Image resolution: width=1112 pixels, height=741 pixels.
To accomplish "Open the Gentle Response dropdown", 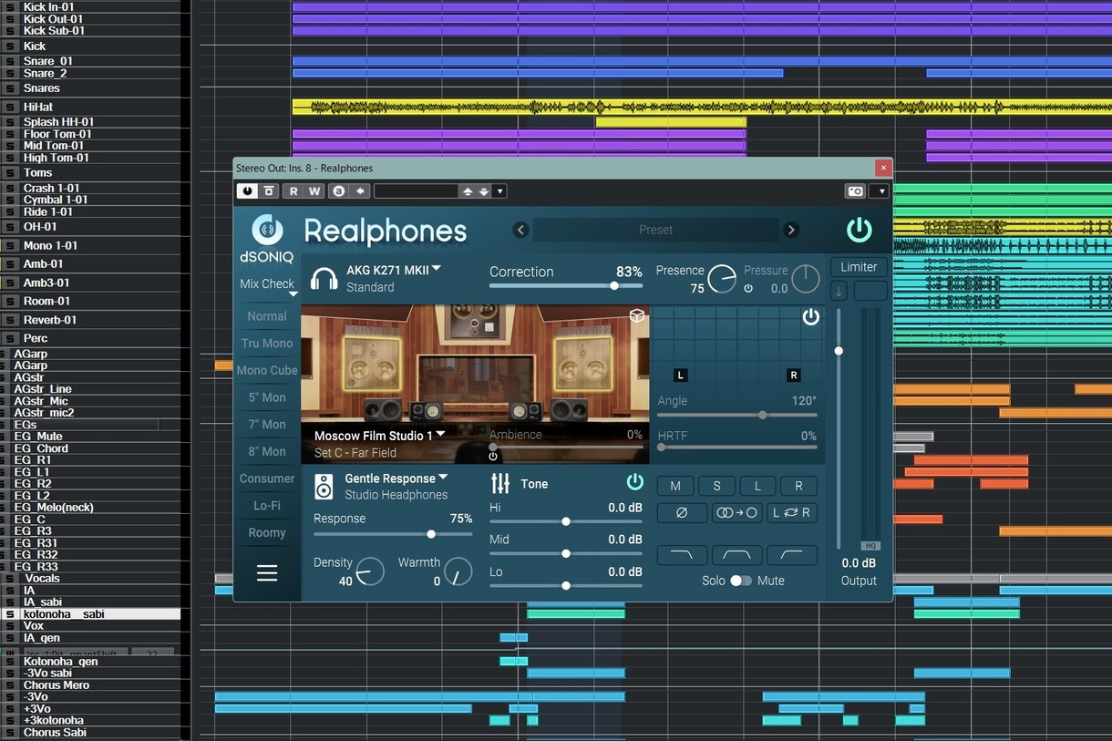I will [443, 477].
